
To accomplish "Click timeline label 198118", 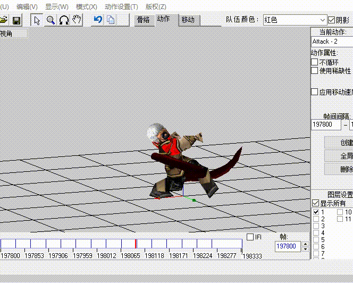I will click(x=154, y=256).
